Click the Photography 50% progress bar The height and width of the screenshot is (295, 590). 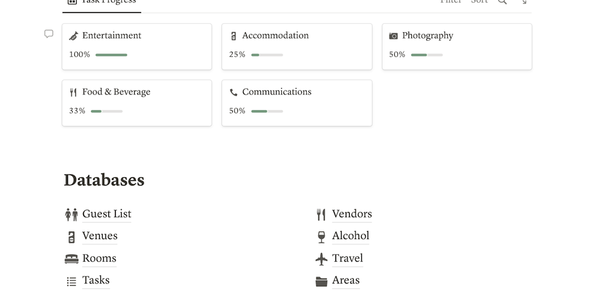point(426,55)
